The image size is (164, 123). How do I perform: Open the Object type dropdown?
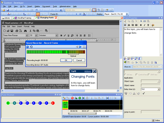[159, 81]
